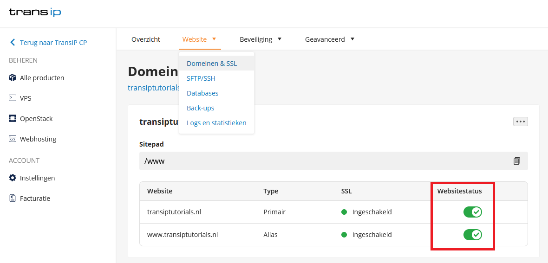
Task: Open Facturatie in the sidebar
Action: click(x=35, y=199)
